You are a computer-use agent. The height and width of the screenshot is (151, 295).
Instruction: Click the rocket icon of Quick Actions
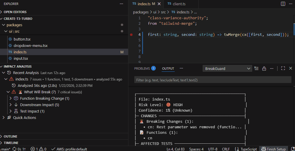9,117
